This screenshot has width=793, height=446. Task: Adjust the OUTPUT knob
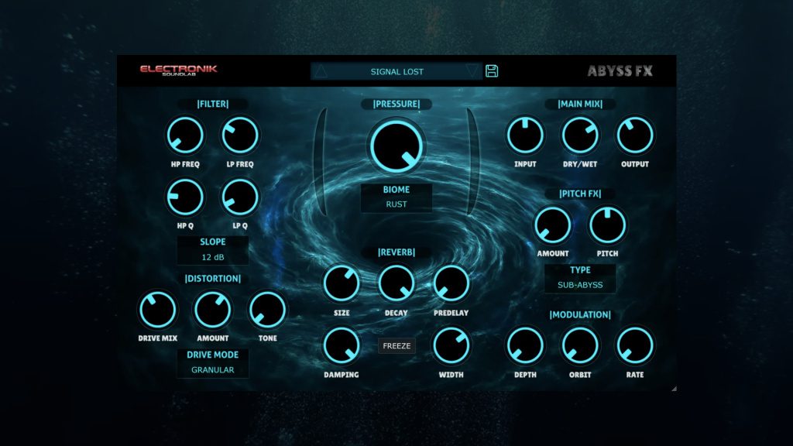coord(635,135)
